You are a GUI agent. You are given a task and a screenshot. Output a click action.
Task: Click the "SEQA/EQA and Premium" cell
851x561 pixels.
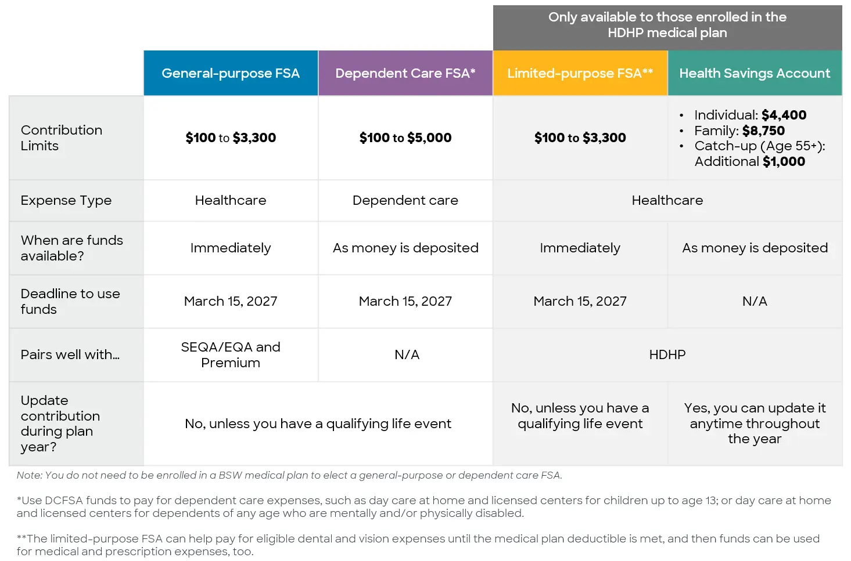point(231,354)
